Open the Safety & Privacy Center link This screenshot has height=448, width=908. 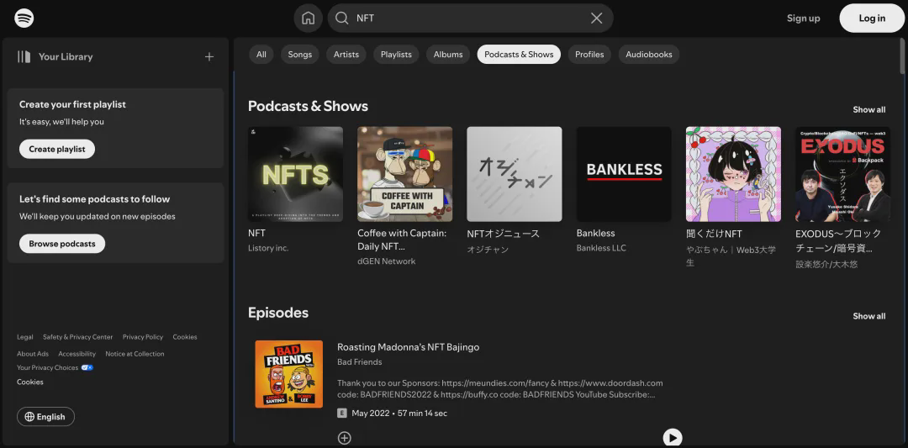coord(77,337)
